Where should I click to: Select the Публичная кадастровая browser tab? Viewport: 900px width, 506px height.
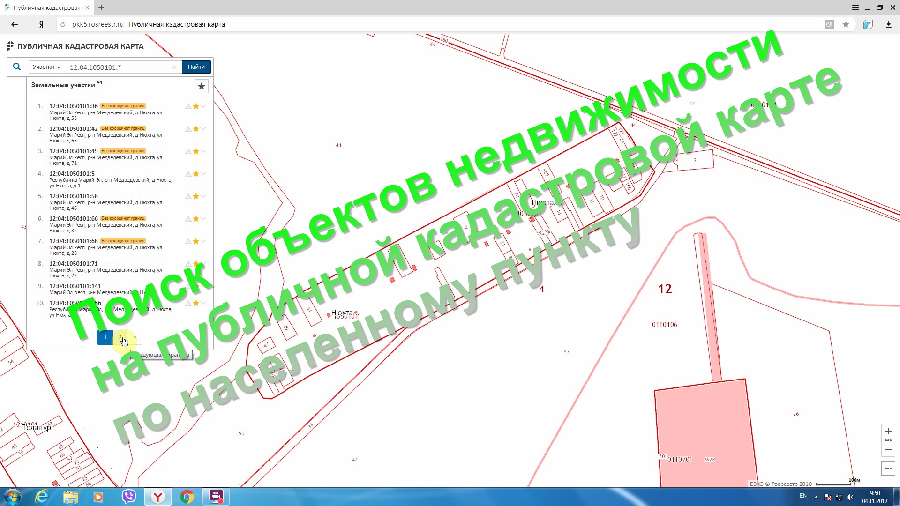click(46, 7)
